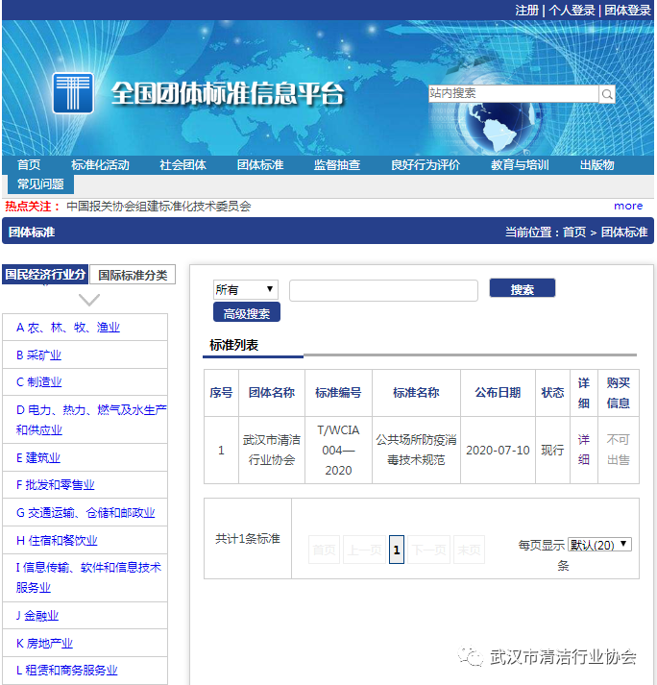
Task: Open the hot topic 中国报关协会 news link
Action: click(x=158, y=207)
